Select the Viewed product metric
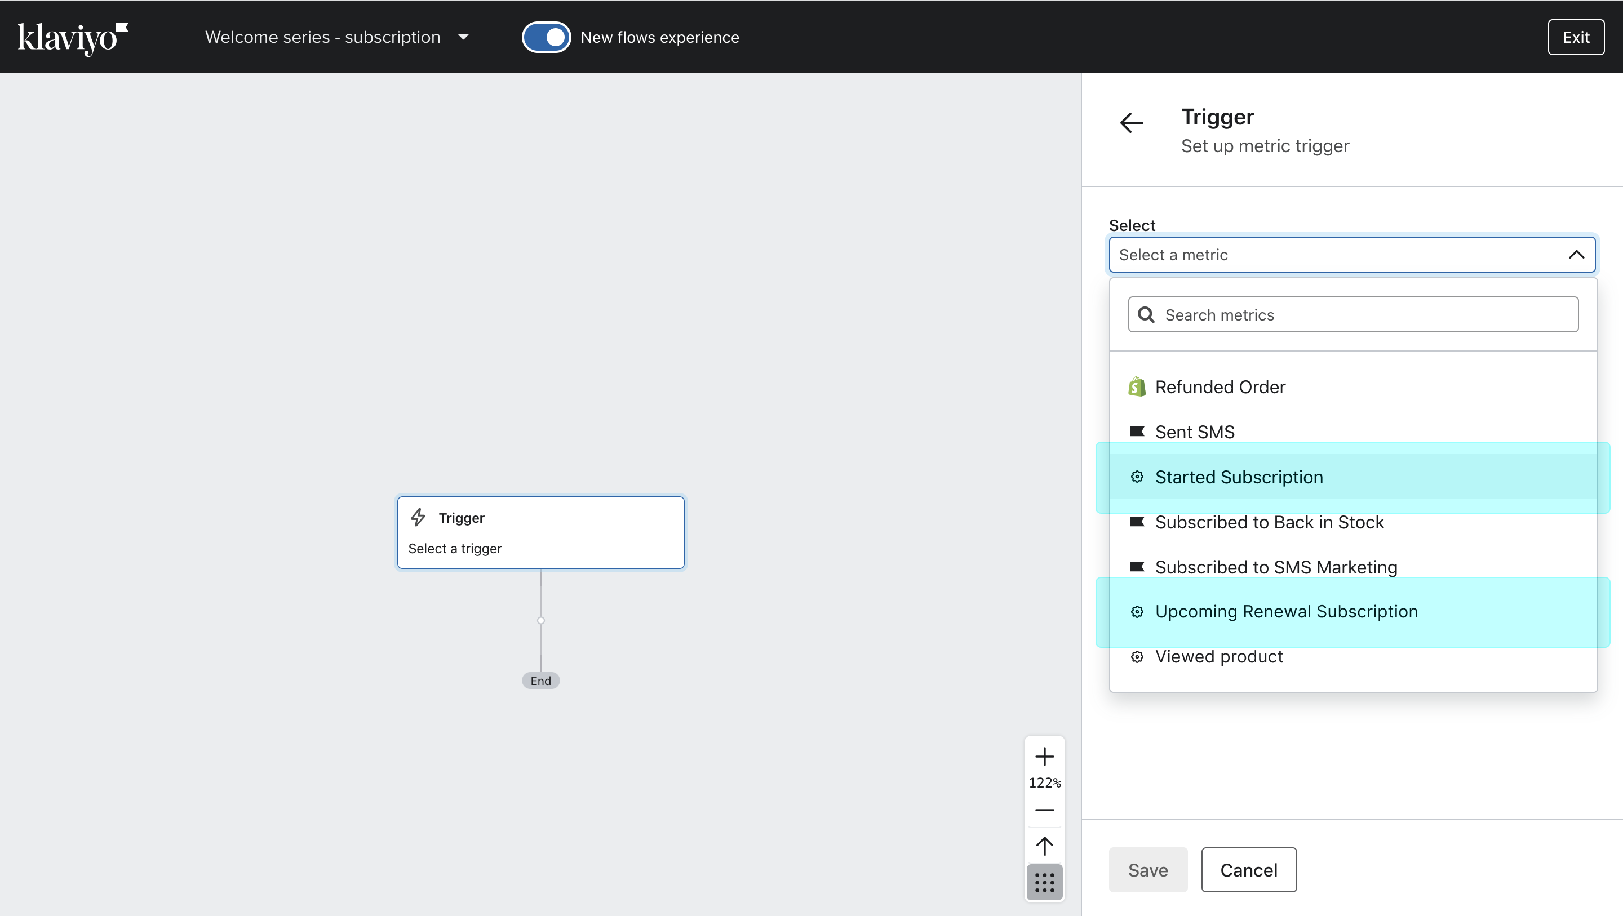The height and width of the screenshot is (916, 1623). point(1353,656)
